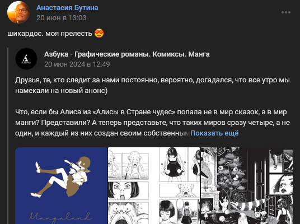Open the post timestamp 20 июн в 13:03
Screen dimensions: 300x224
click(62, 18)
